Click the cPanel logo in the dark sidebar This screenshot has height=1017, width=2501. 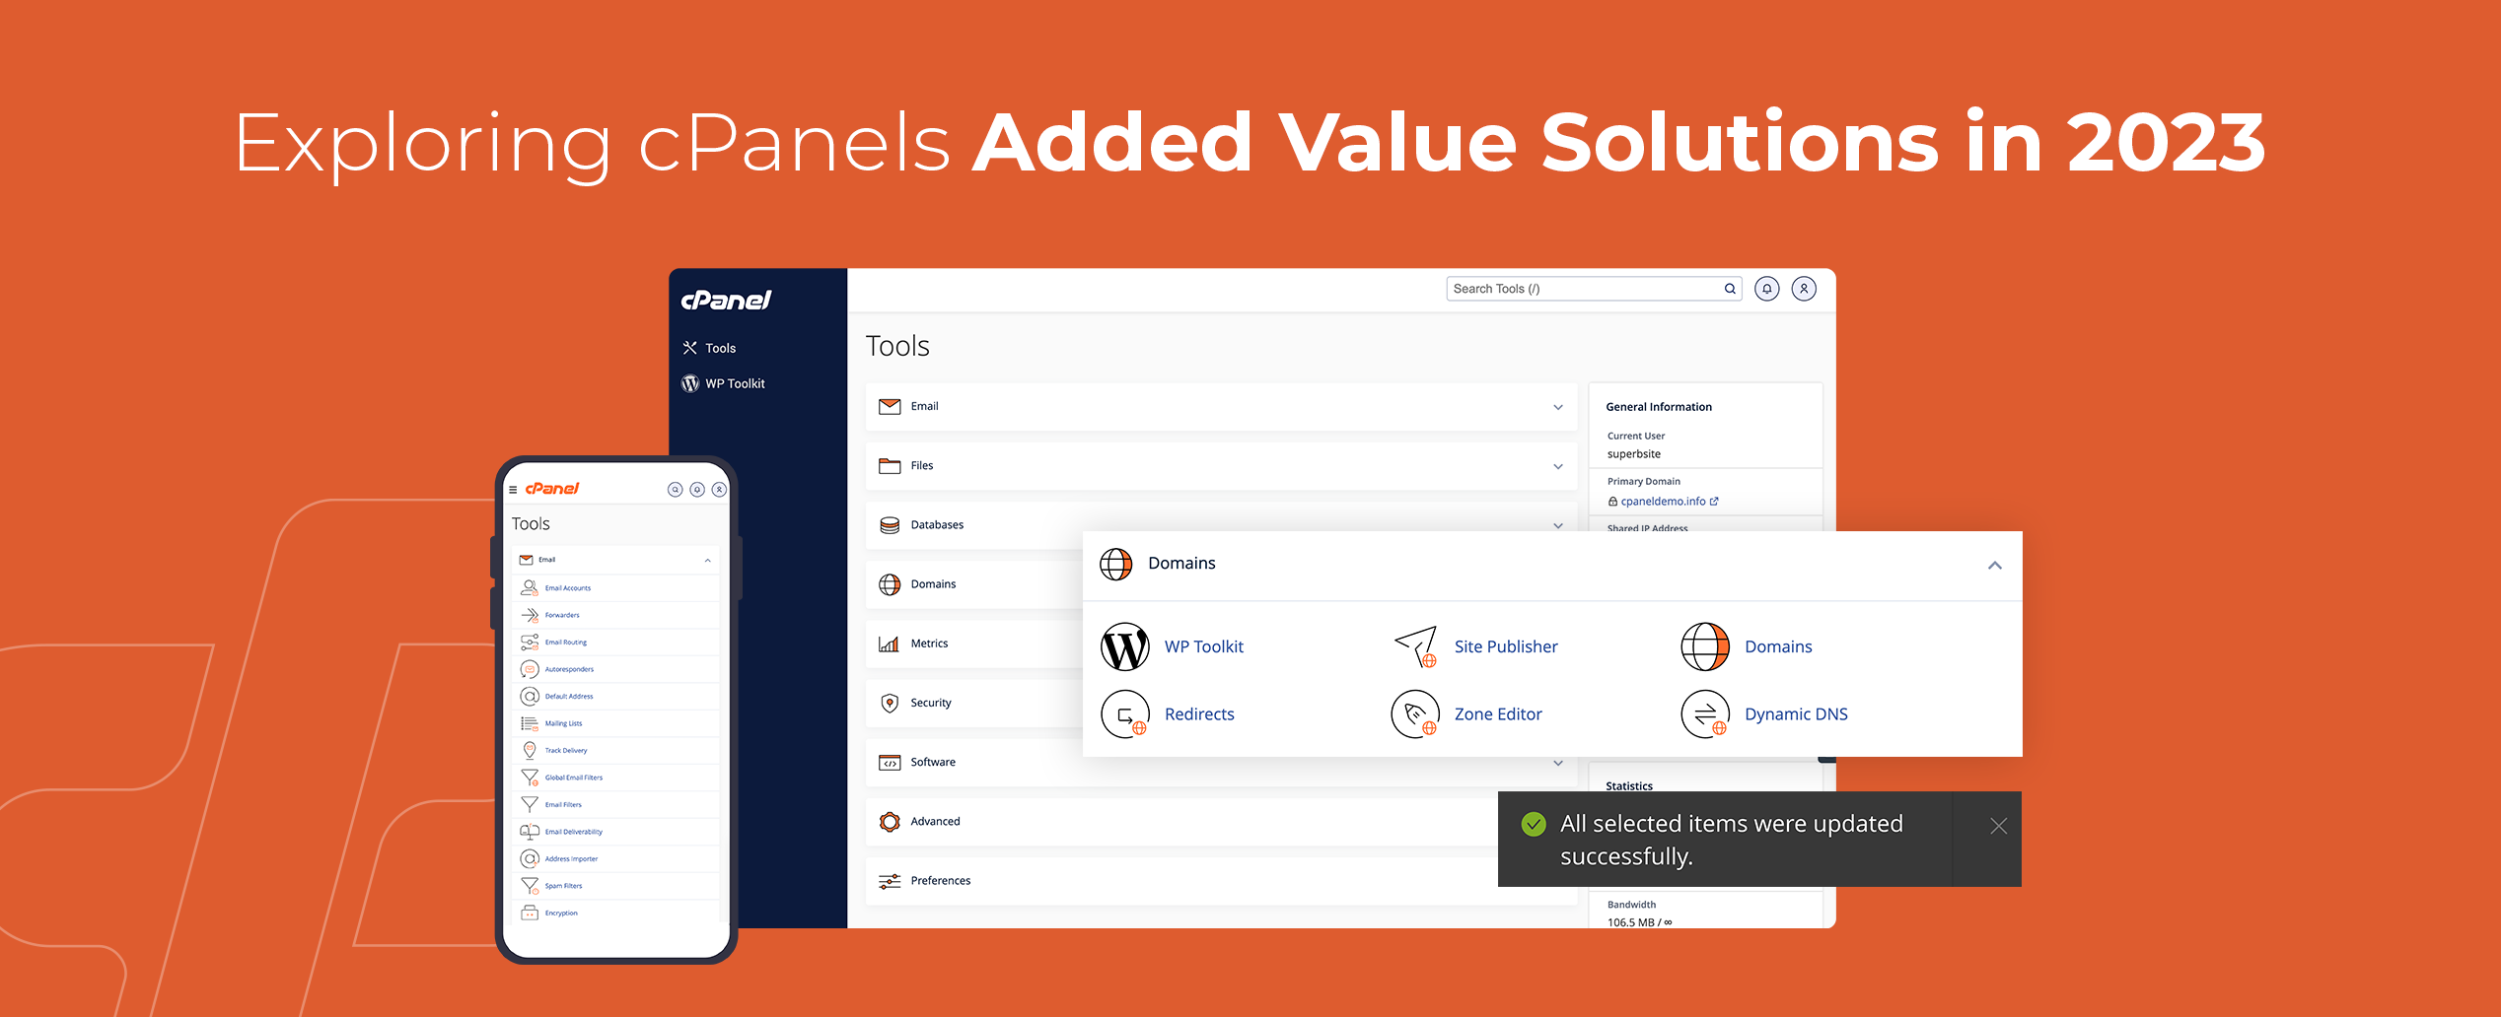tap(726, 300)
